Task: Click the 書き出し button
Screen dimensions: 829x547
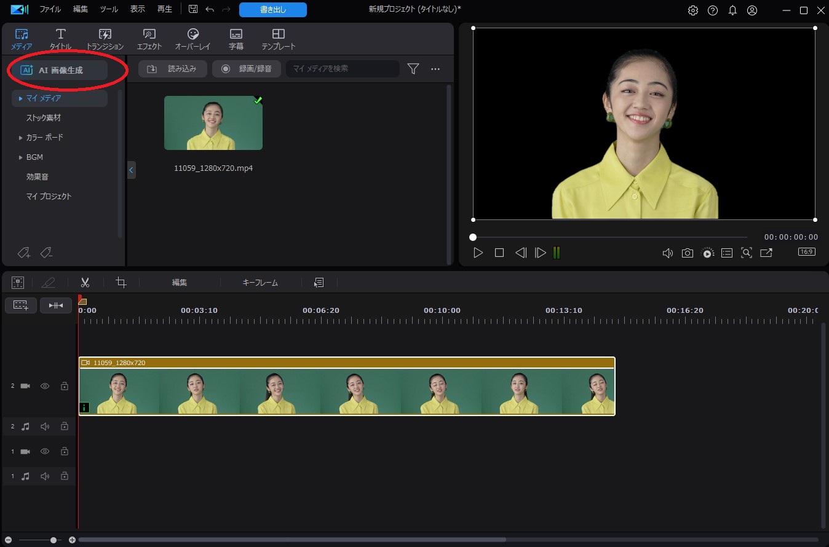Action: point(272,9)
